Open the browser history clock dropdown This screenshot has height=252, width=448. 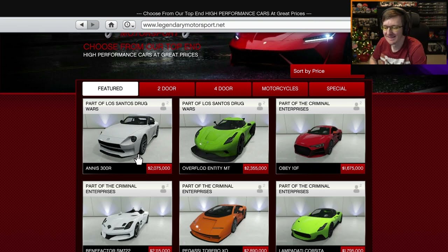[x=129, y=25]
